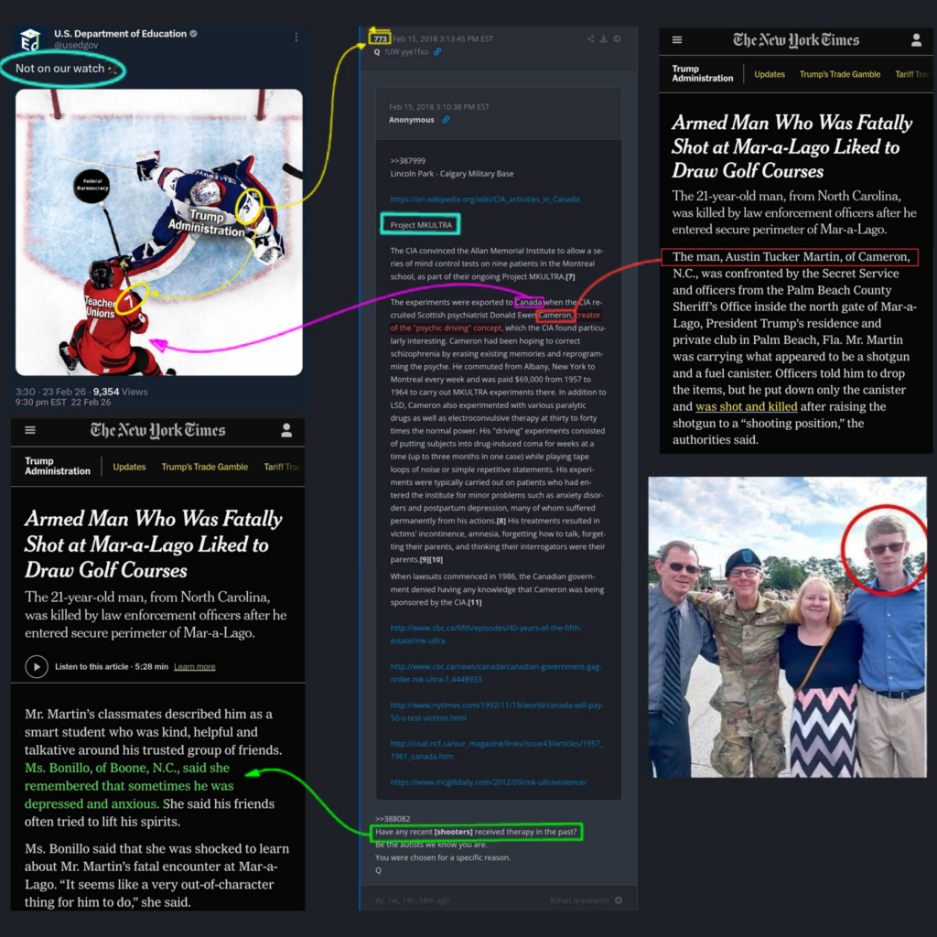Click the 'was shot and killed' hyperlink
The height and width of the screenshot is (937, 937).
(x=746, y=406)
